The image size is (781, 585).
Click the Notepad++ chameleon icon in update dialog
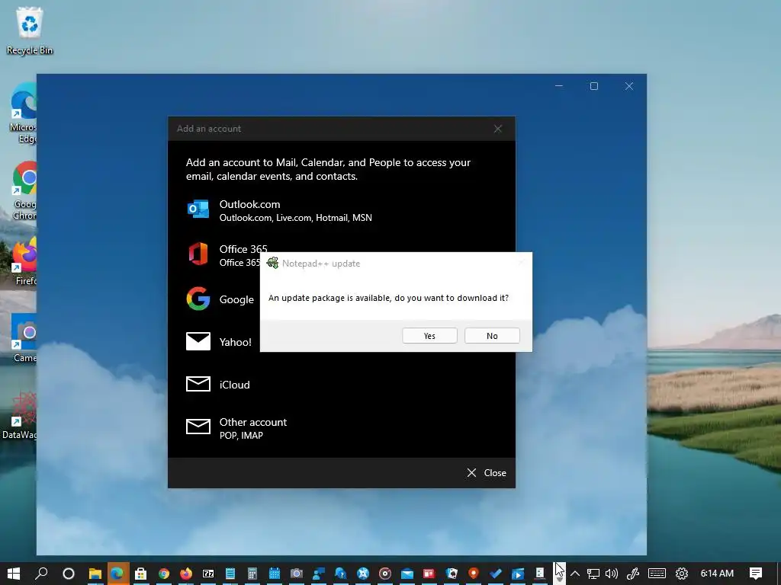272,263
